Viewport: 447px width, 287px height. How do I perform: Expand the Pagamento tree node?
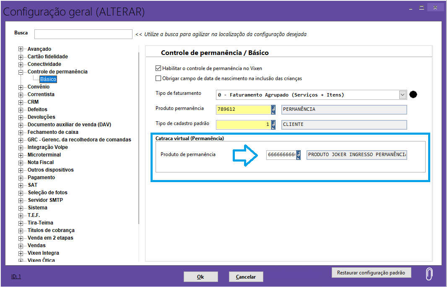(x=21, y=177)
